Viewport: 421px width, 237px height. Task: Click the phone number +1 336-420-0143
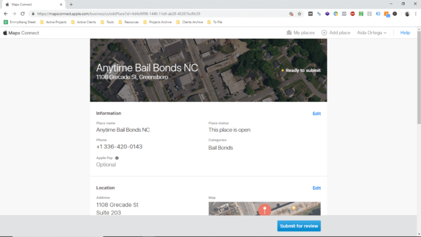pos(119,147)
